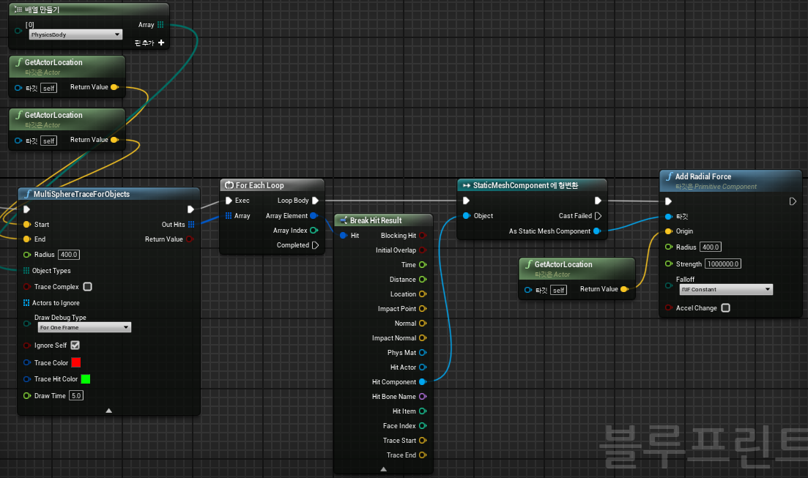Click the As Static Mesh Component output pin
This screenshot has width=808, height=478.
tap(597, 231)
